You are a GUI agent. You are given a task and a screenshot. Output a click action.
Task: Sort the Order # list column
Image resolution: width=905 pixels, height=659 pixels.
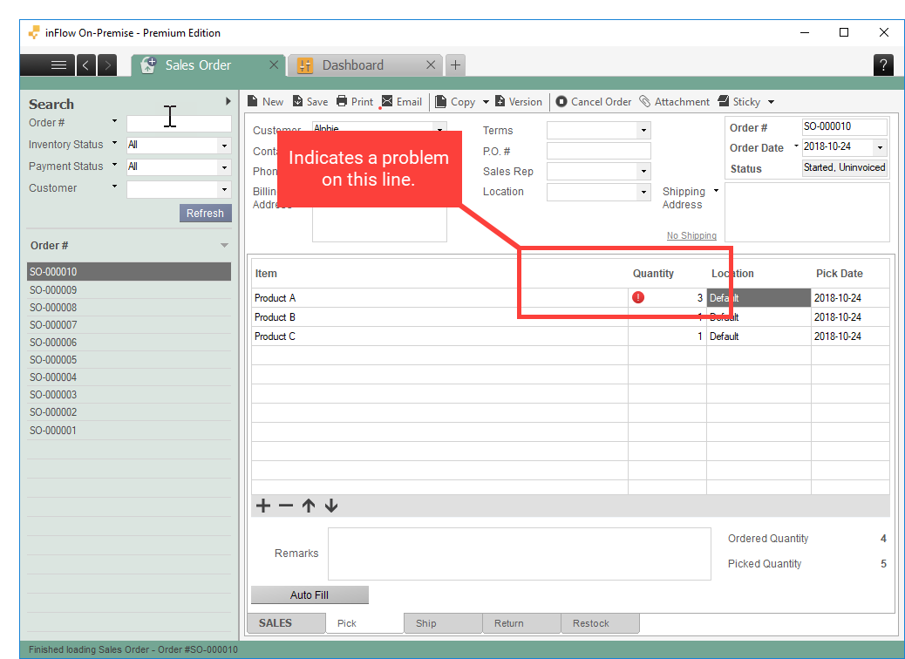tap(129, 246)
